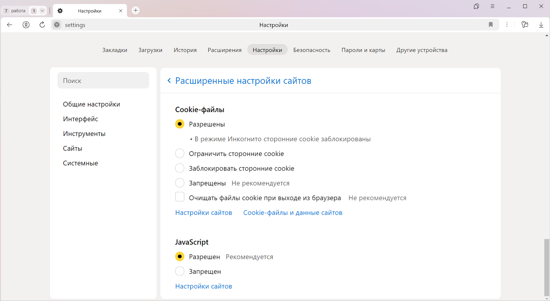Open the downloads arrow icon
The width and height of the screenshot is (550, 301).
pos(541,25)
